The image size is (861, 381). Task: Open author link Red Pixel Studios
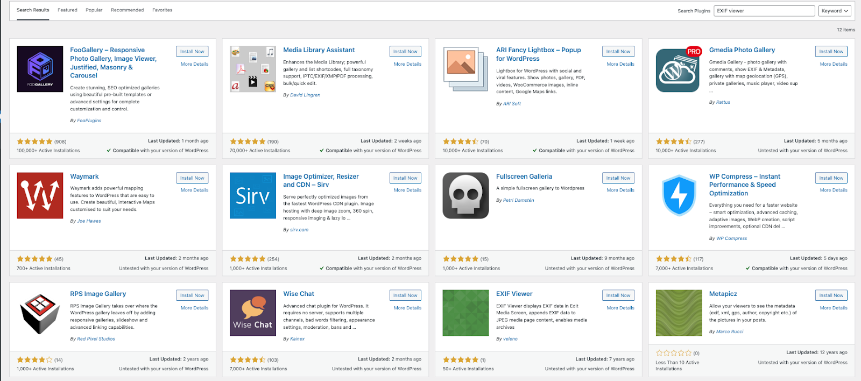click(x=96, y=339)
